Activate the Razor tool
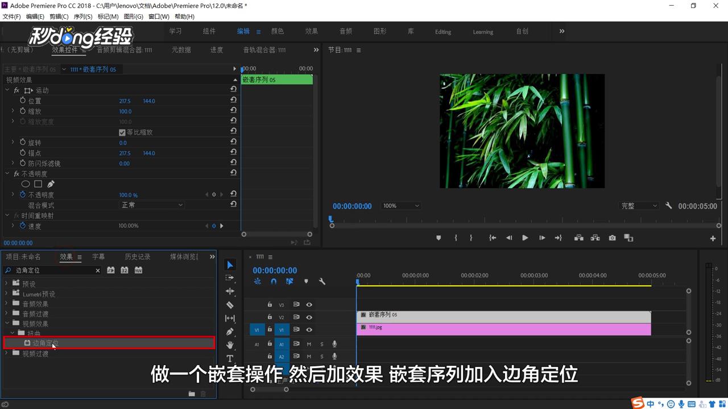This screenshot has height=409, width=728. pyautogui.click(x=230, y=304)
